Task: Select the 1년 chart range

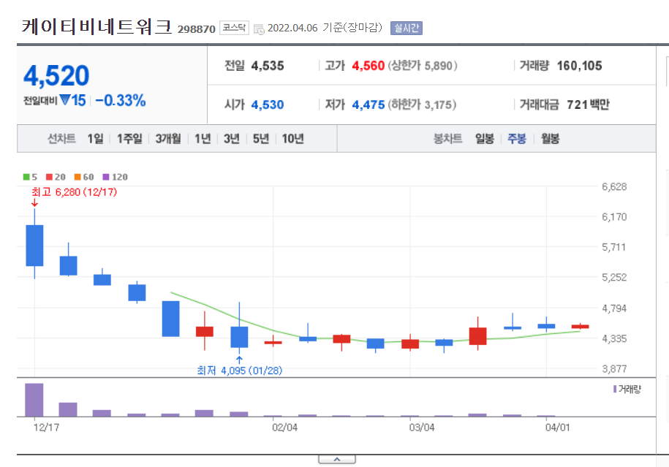Action: [x=203, y=139]
